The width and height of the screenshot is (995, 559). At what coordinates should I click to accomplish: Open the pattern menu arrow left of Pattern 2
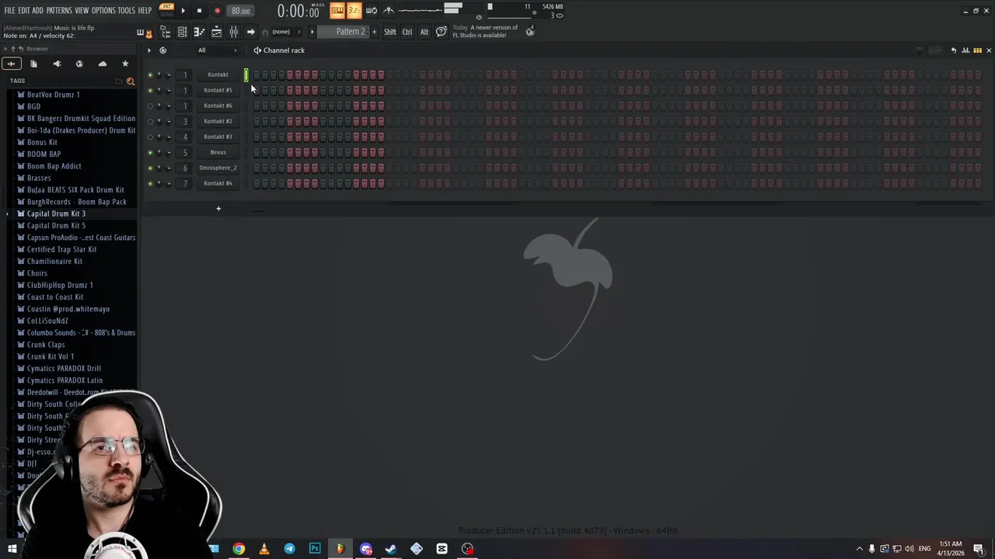click(x=312, y=32)
